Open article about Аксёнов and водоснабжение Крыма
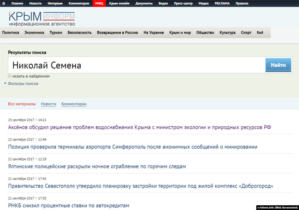 click(140, 127)
